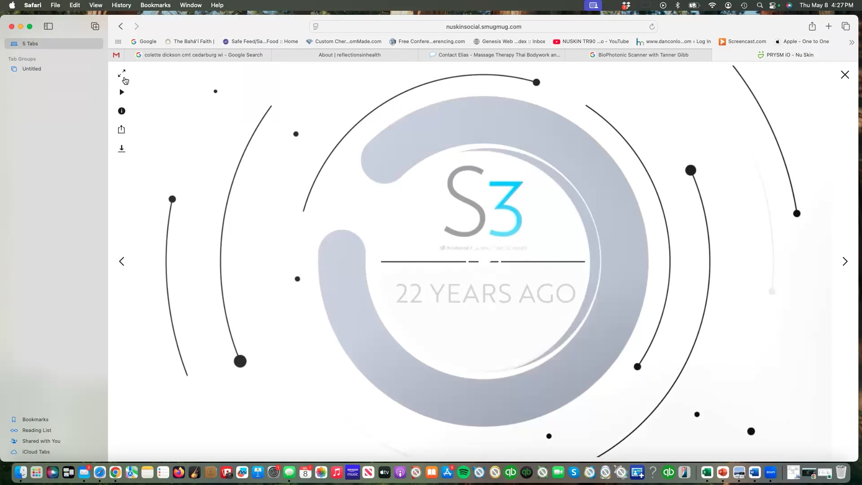This screenshot has height=485, width=862.
Task: Open Reading List in sidebar
Action: click(37, 430)
